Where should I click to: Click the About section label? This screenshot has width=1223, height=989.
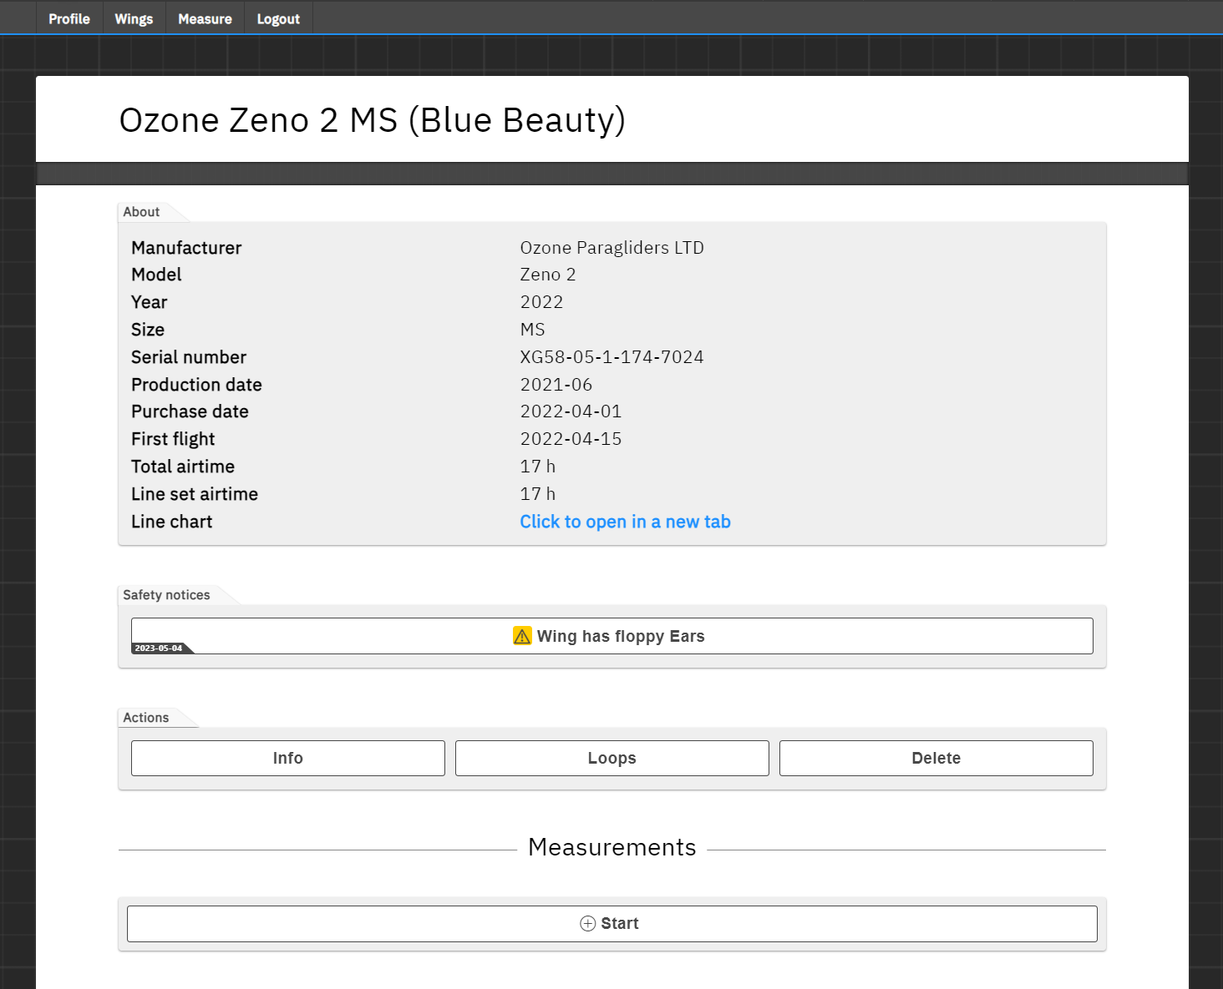coord(141,212)
